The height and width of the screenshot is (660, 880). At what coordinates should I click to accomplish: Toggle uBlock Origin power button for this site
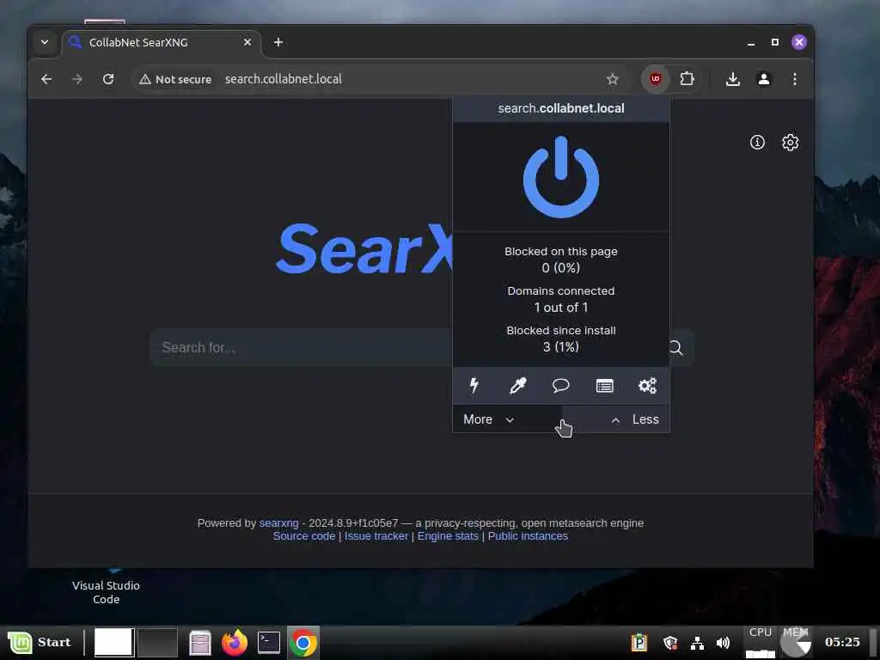coord(560,177)
